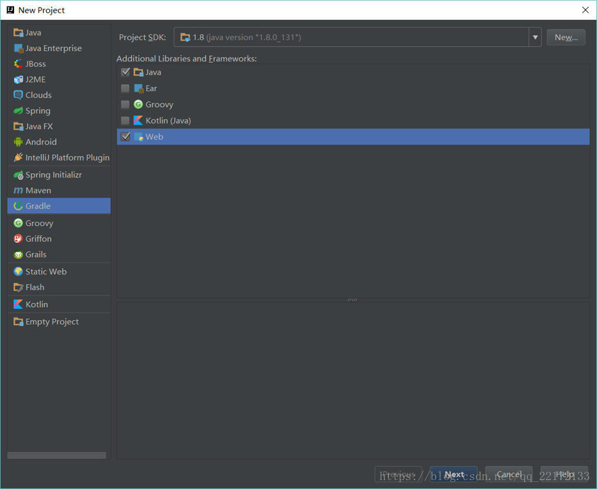Select Static Web project type
Screen dimensions: 597x489
point(59,272)
